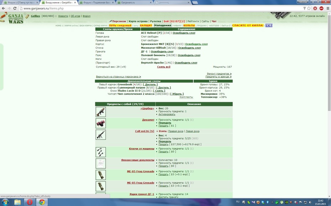Open the Chrome menu icon
The image size is (331, 206).
coord(328,9)
